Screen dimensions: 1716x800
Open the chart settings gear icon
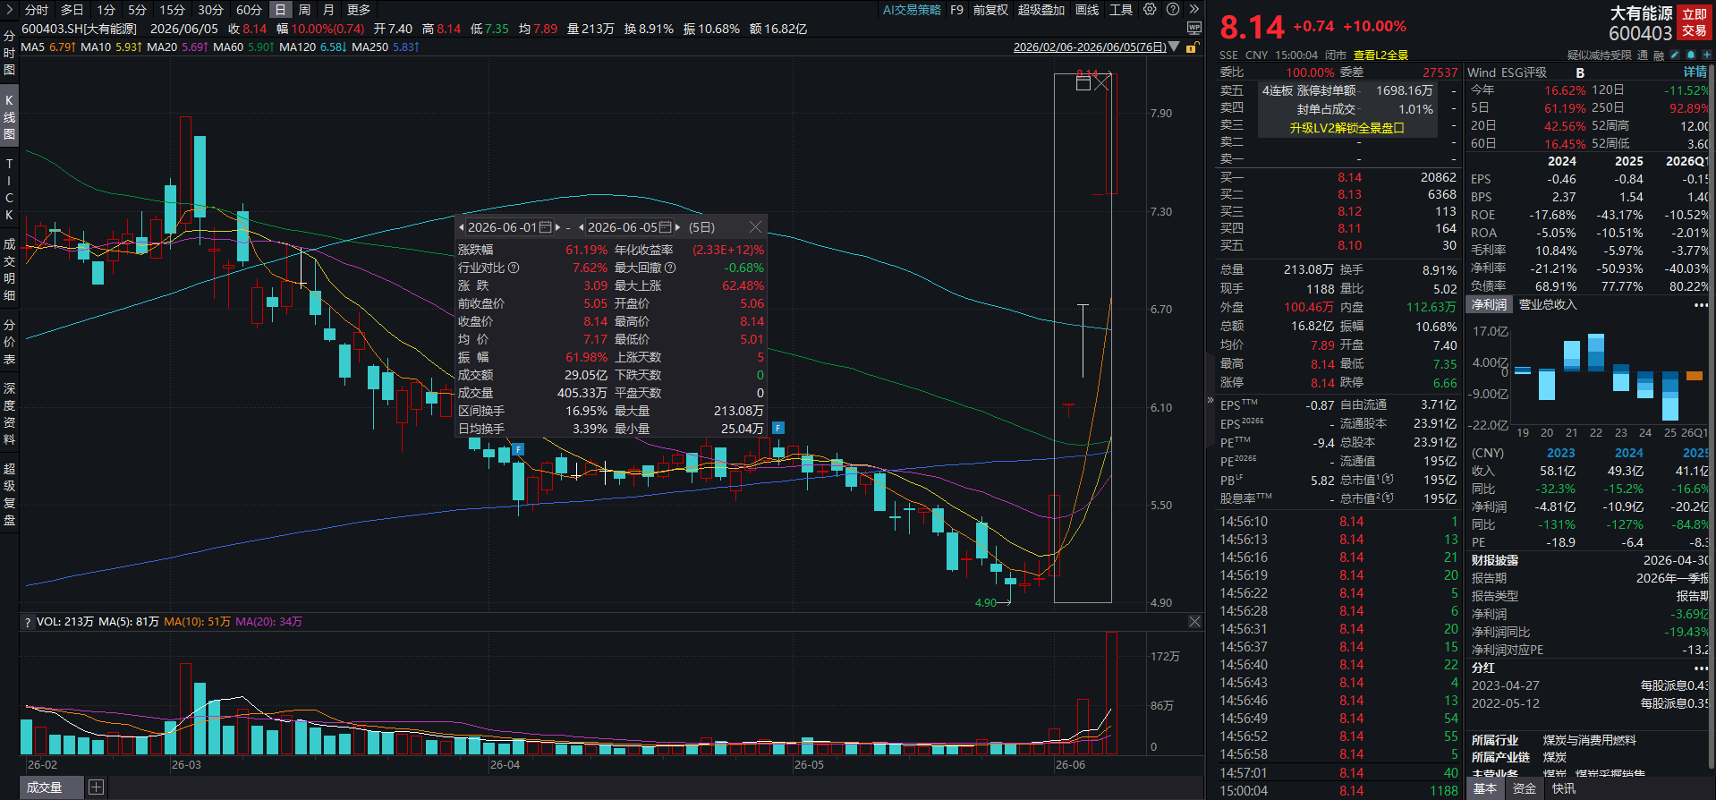pyautogui.click(x=1150, y=9)
